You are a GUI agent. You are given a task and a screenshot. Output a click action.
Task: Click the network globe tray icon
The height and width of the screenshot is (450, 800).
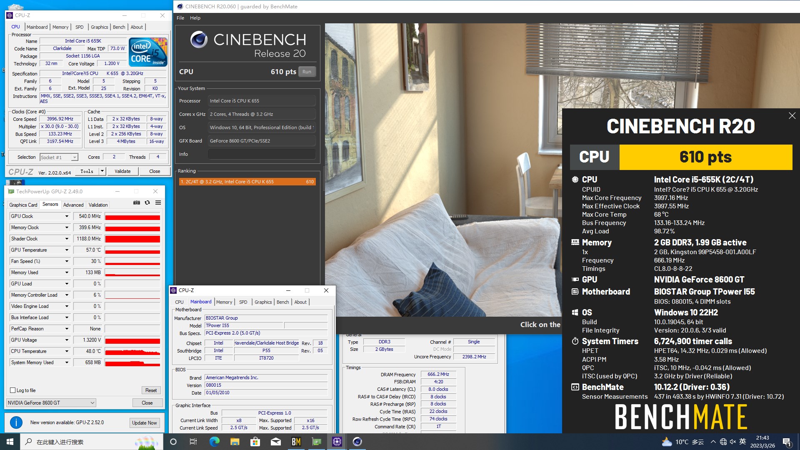(723, 442)
